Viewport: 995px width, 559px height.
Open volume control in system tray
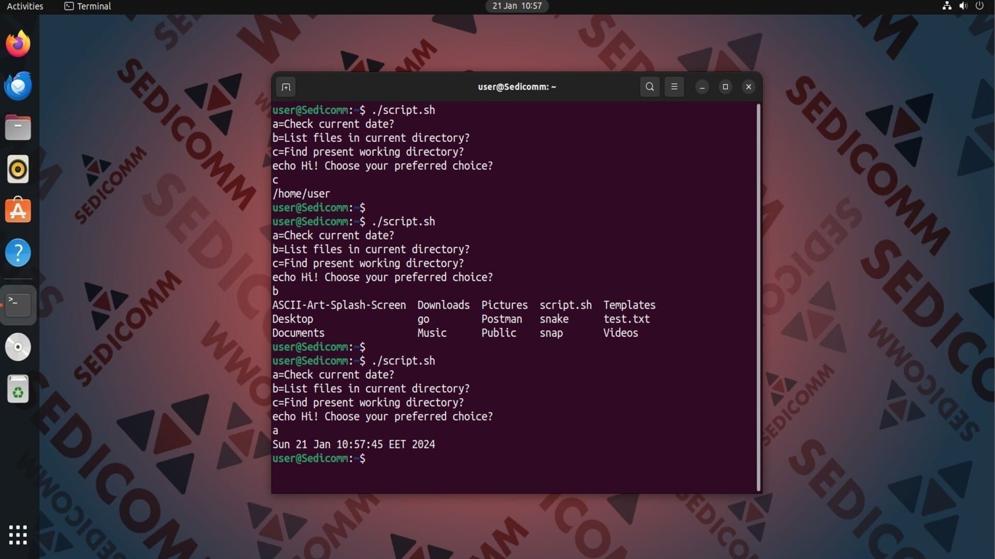point(963,6)
